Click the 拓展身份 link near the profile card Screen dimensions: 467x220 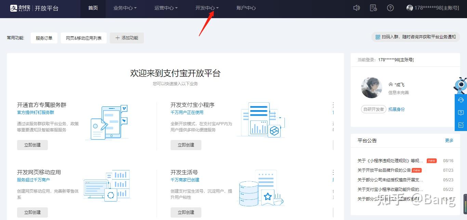(397, 109)
